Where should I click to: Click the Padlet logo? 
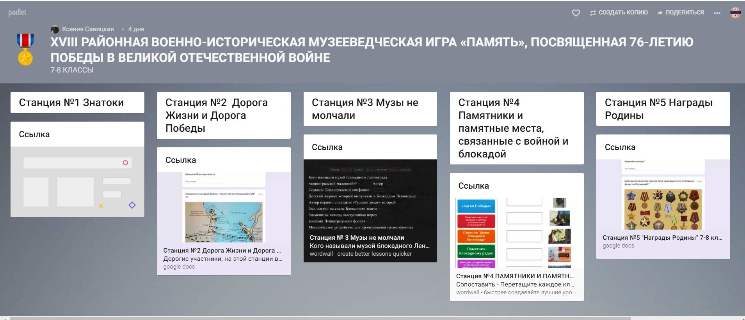17,12
